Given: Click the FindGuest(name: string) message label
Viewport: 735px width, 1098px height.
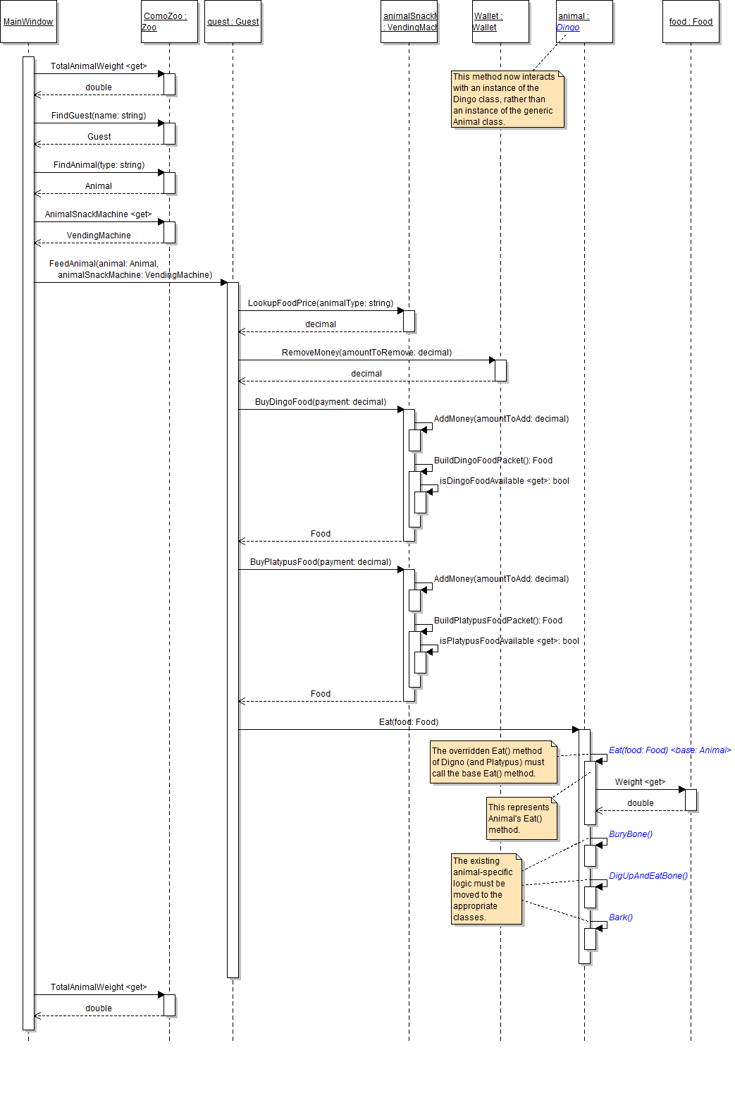Looking at the screenshot, I should [x=99, y=116].
